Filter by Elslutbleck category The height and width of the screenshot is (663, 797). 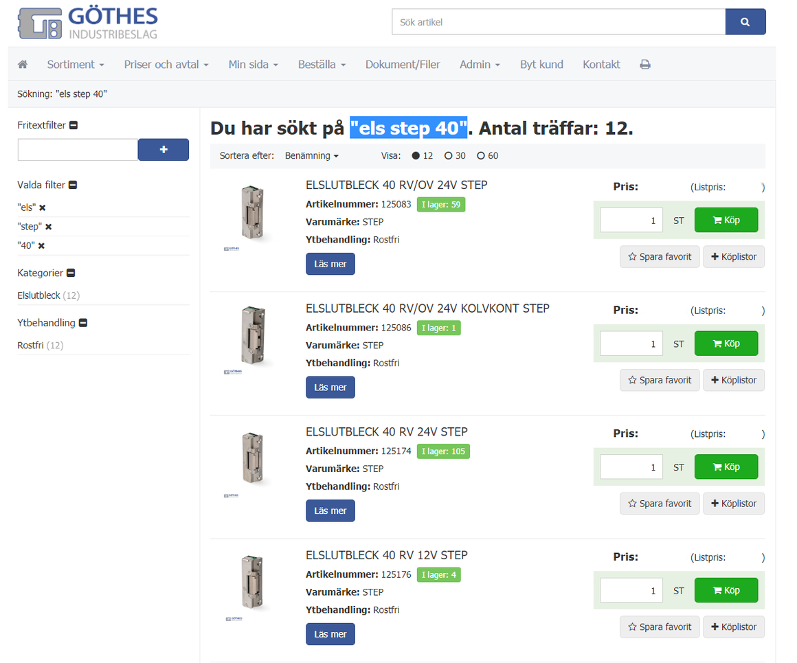38,295
